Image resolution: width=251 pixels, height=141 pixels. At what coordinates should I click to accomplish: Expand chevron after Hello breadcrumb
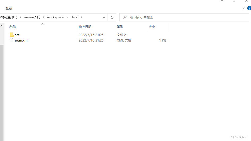point(82,17)
